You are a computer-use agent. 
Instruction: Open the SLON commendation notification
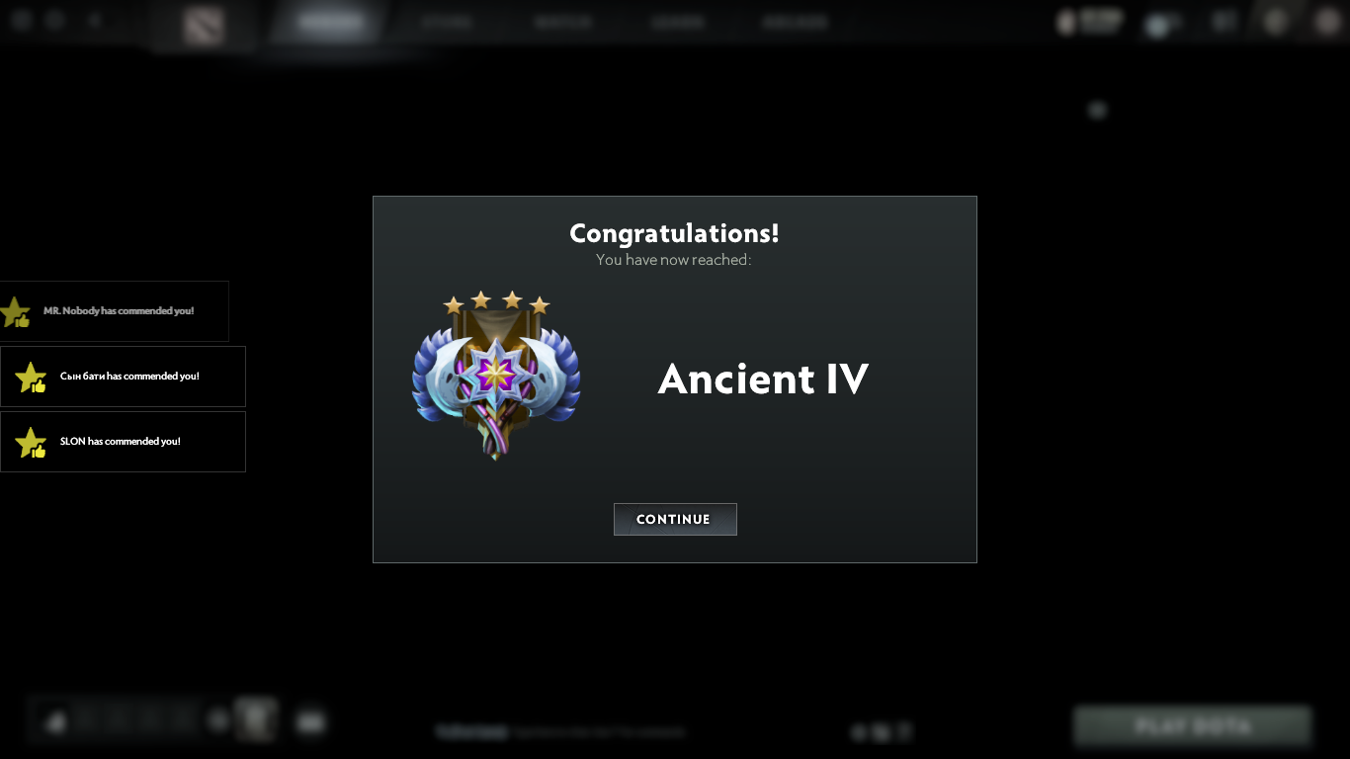click(123, 442)
